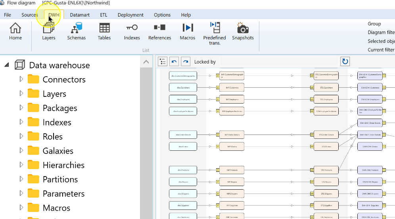Click the Packages folder icon
Image resolution: width=395 pixels, height=219 pixels.
click(33, 108)
